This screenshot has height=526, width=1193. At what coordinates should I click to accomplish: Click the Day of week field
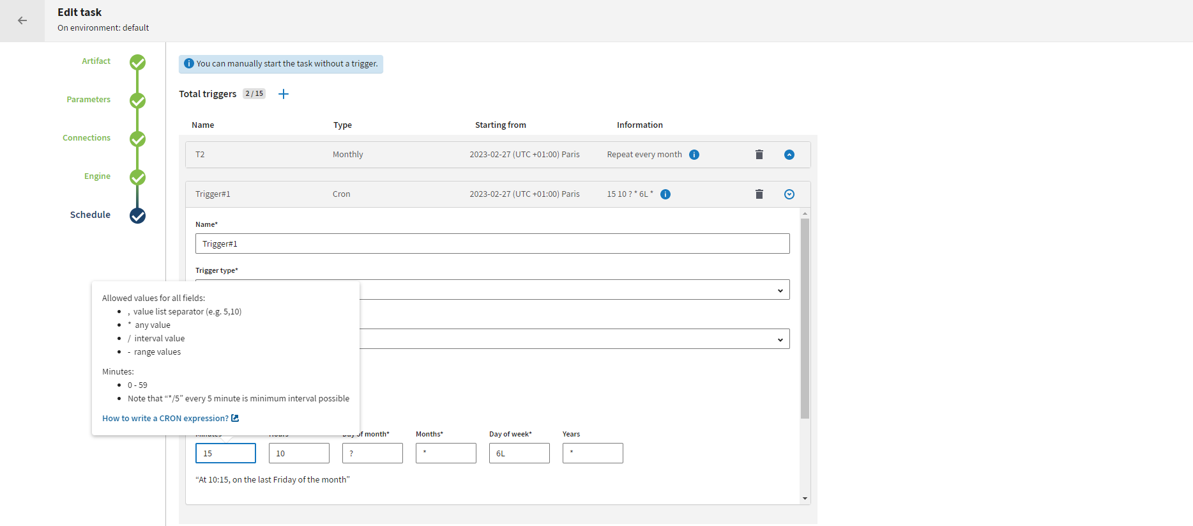pyautogui.click(x=519, y=453)
